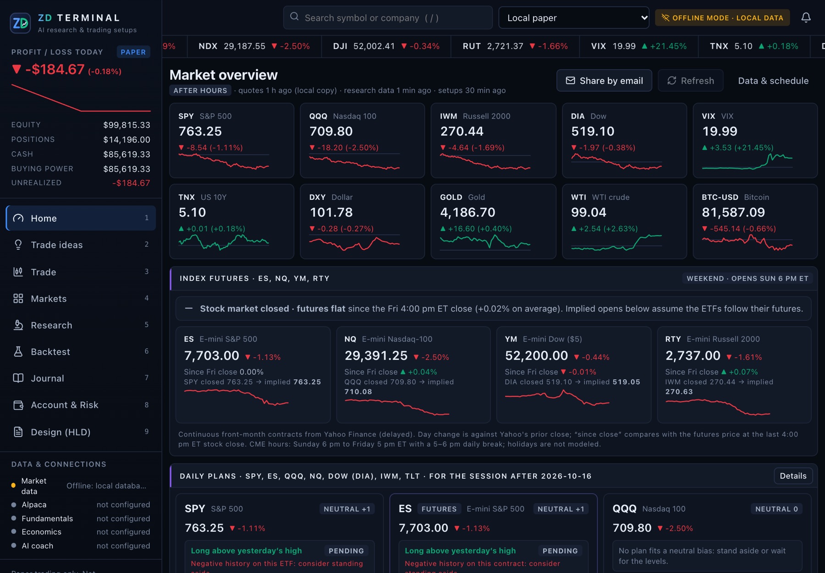Navigate to Account & Risk

click(81, 405)
